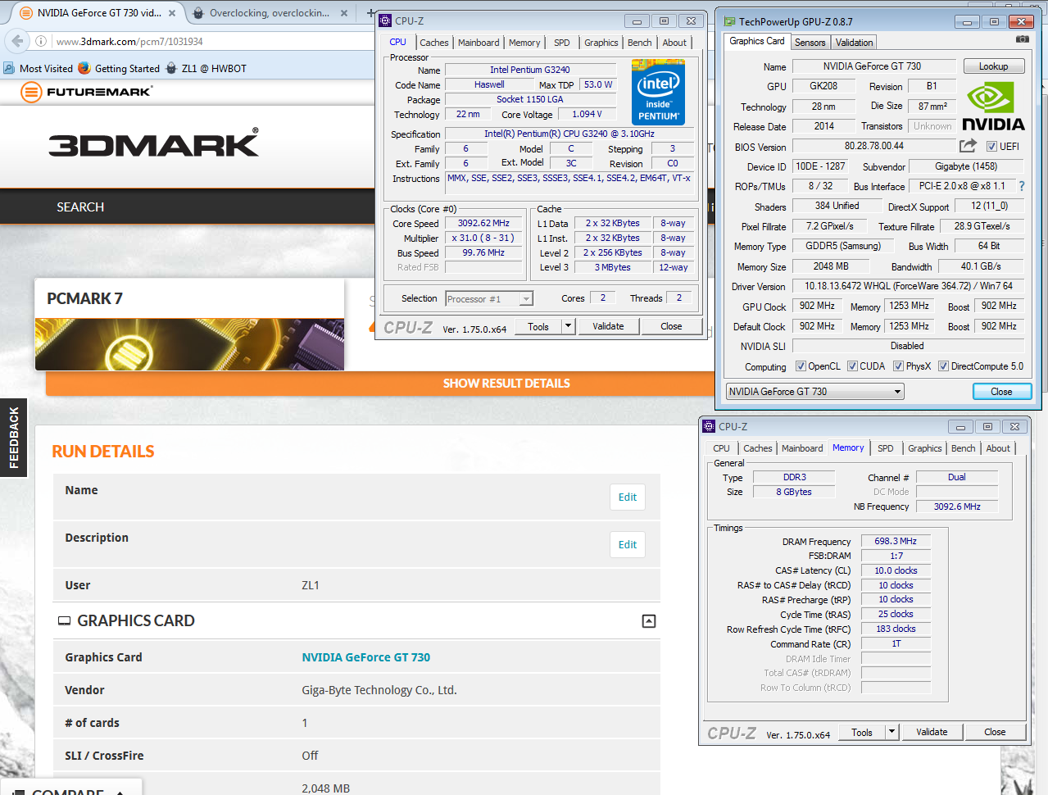
Task: Click the 2048 MB Memory Size value
Action: pyautogui.click(x=831, y=266)
